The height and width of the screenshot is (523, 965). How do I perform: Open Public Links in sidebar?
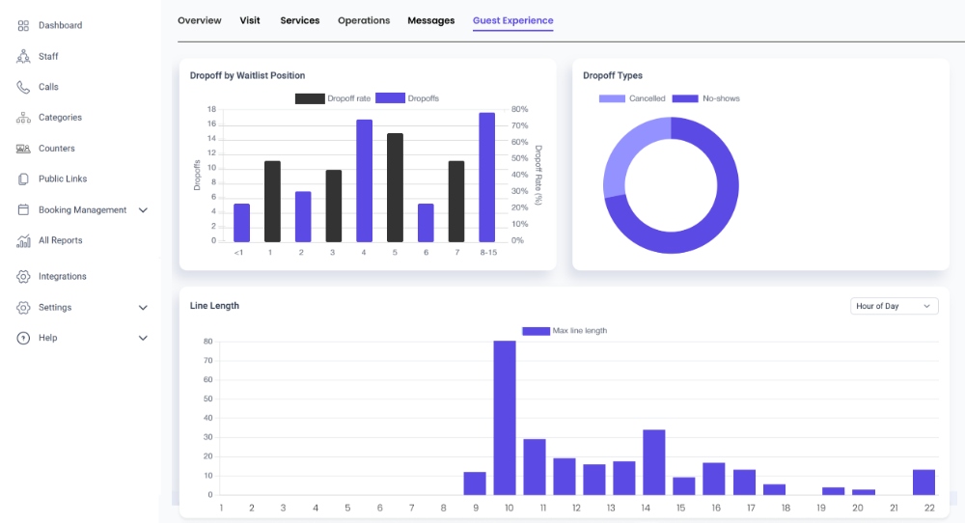click(x=62, y=179)
